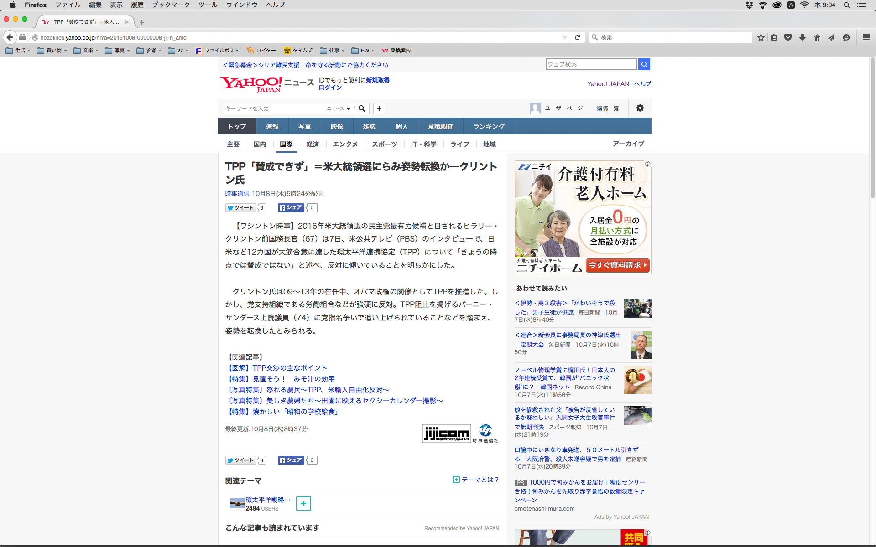The width and height of the screenshot is (876, 547).
Task: Click the top Twitter tweet button
Action: point(240,208)
